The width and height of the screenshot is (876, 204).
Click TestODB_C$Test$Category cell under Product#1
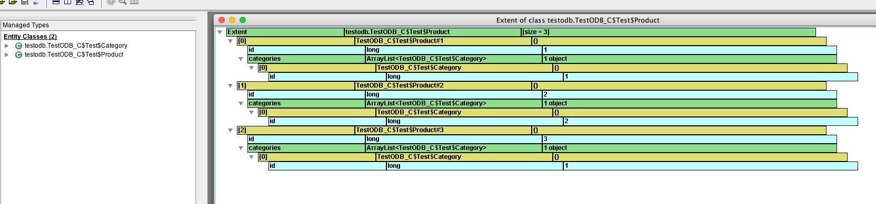click(x=464, y=68)
